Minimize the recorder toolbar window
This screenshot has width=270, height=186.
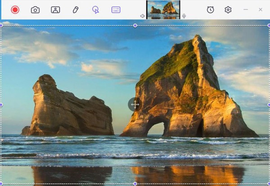tap(246, 9)
